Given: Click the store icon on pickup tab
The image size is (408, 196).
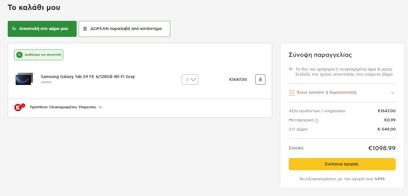Looking at the screenshot, I should click(85, 29).
